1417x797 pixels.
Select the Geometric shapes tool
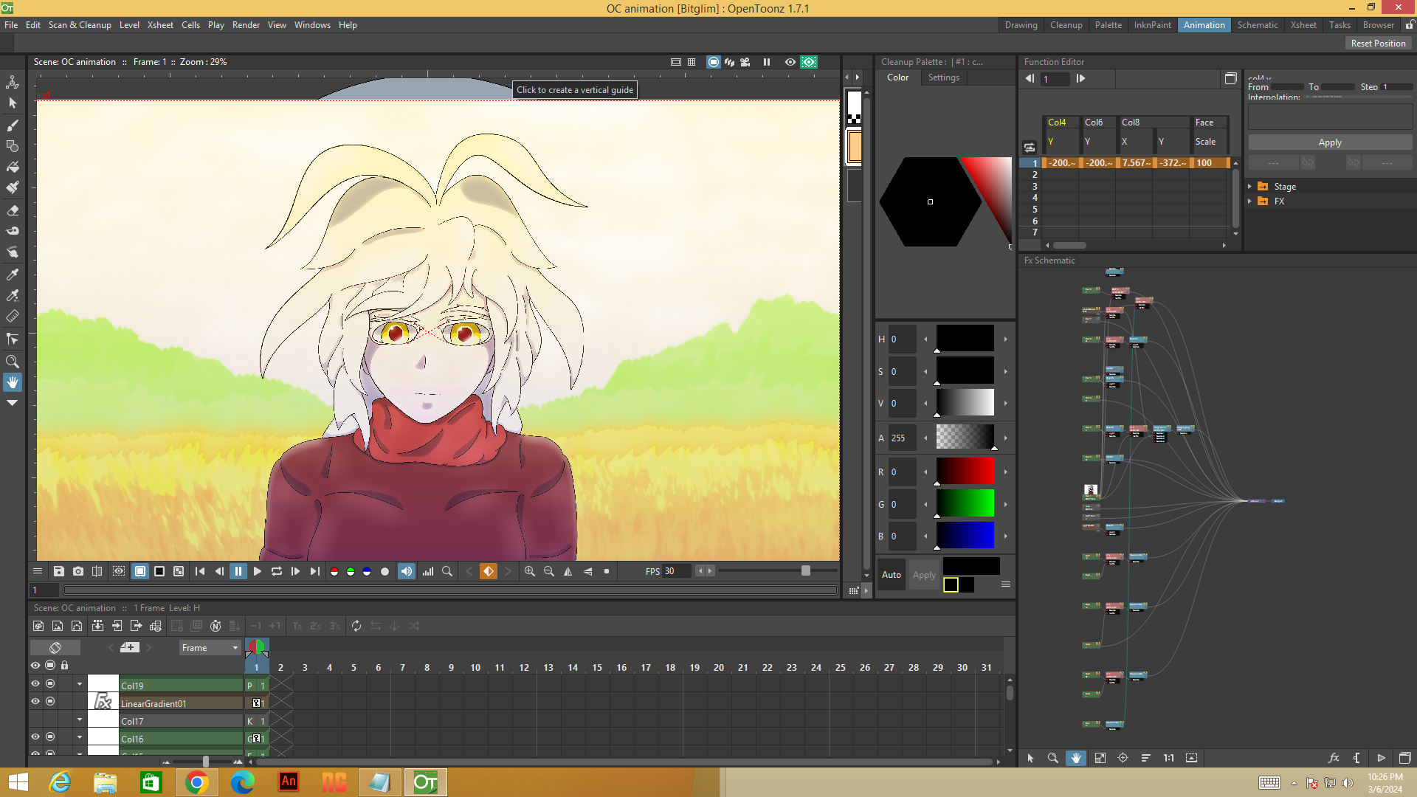[13, 146]
